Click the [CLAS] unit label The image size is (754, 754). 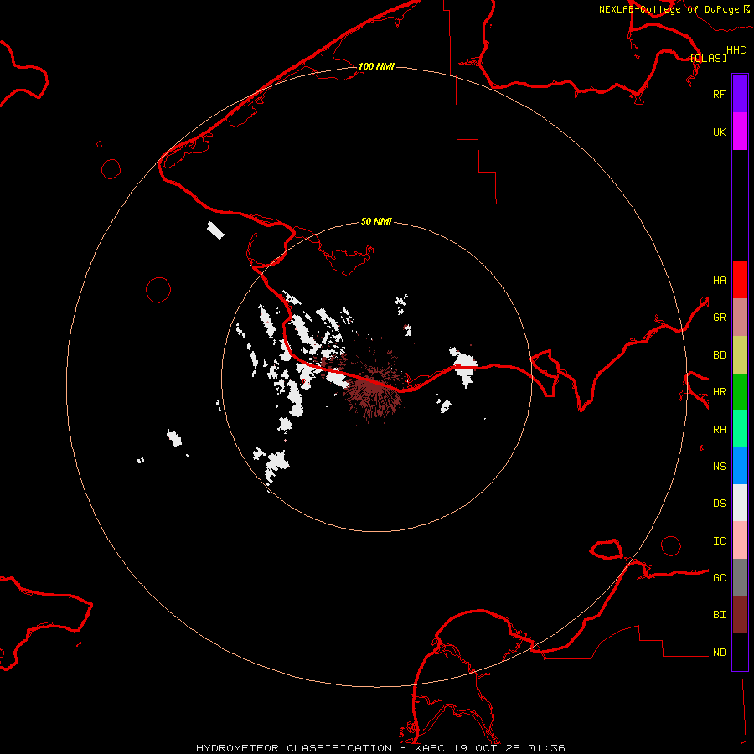pyautogui.click(x=708, y=58)
